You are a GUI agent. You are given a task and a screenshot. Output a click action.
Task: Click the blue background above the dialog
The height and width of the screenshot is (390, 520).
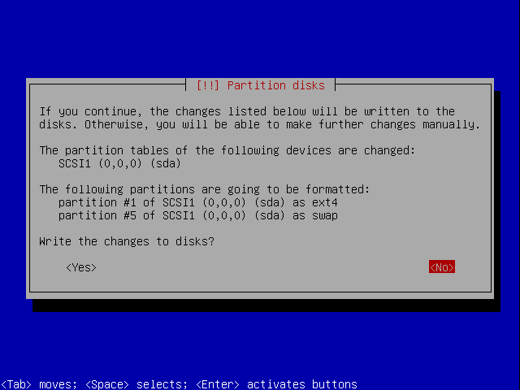260,38
